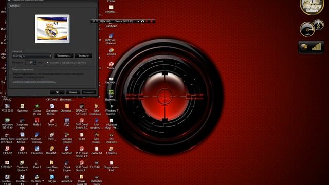The width and height of the screenshot is (329, 185).
Task: Open Camtasia Studio 7 icon
Action: 22,166
